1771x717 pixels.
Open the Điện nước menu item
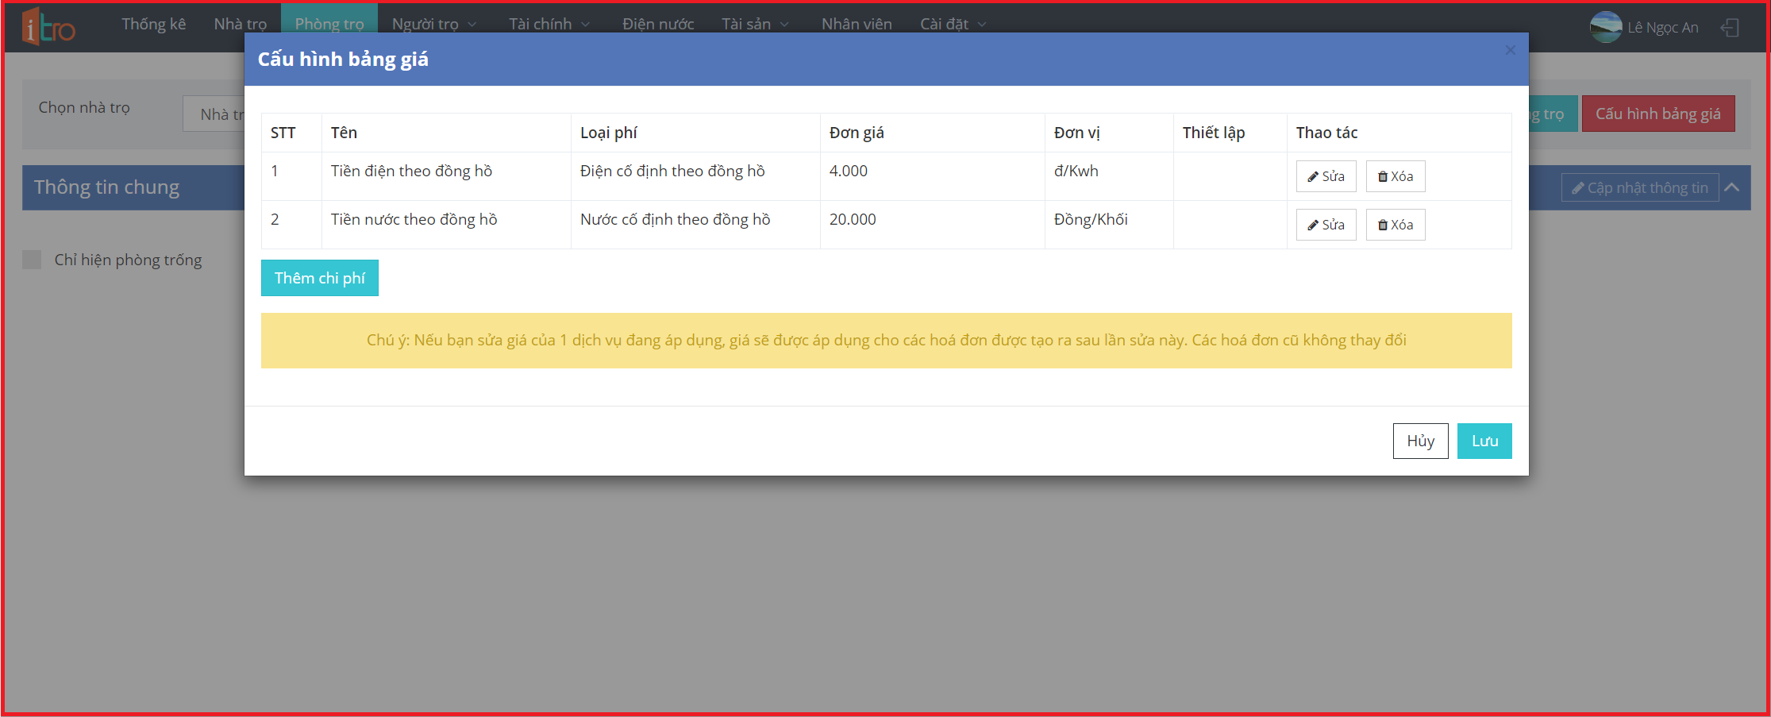(657, 25)
